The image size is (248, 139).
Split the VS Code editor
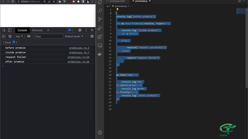(239, 1)
